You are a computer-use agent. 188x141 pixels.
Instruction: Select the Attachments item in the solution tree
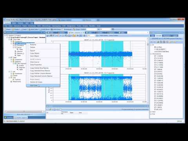click(x=17, y=81)
